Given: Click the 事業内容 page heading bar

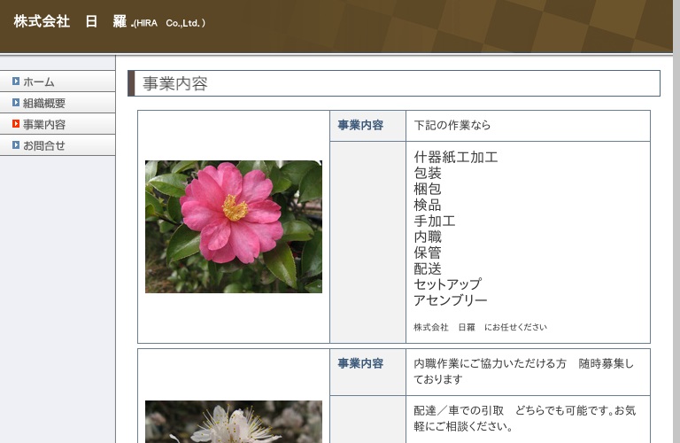Looking at the screenshot, I should (x=394, y=83).
